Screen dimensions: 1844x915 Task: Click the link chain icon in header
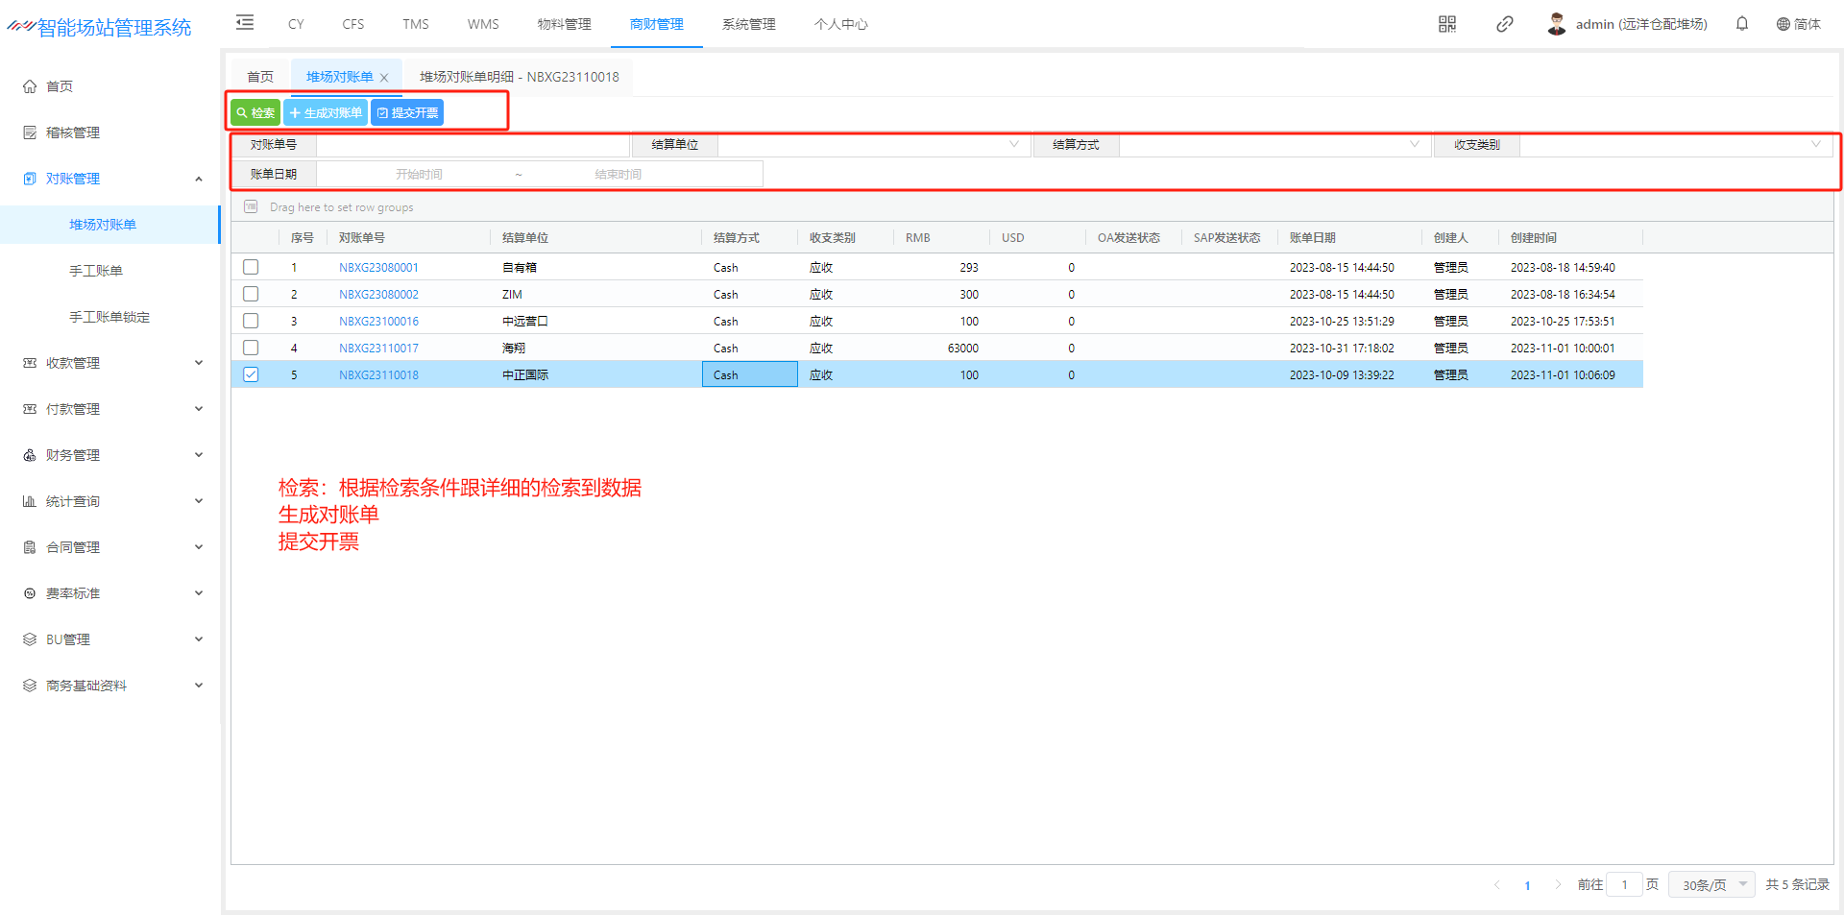[x=1504, y=24]
